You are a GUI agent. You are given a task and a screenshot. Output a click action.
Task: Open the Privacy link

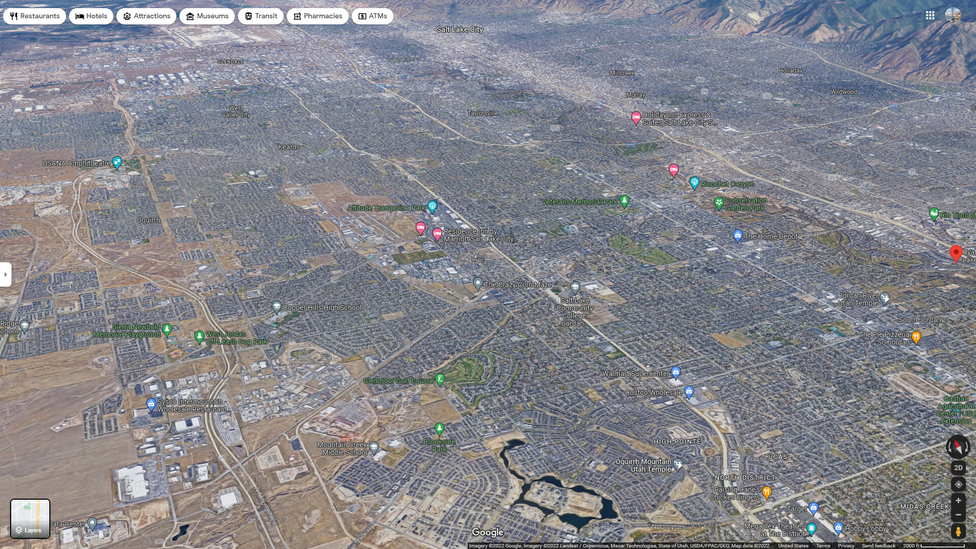click(x=846, y=545)
